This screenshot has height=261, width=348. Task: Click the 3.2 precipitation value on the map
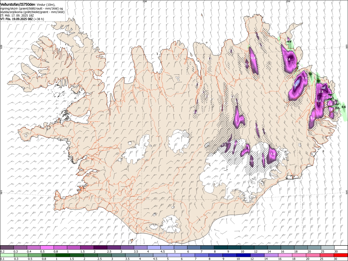319,101
